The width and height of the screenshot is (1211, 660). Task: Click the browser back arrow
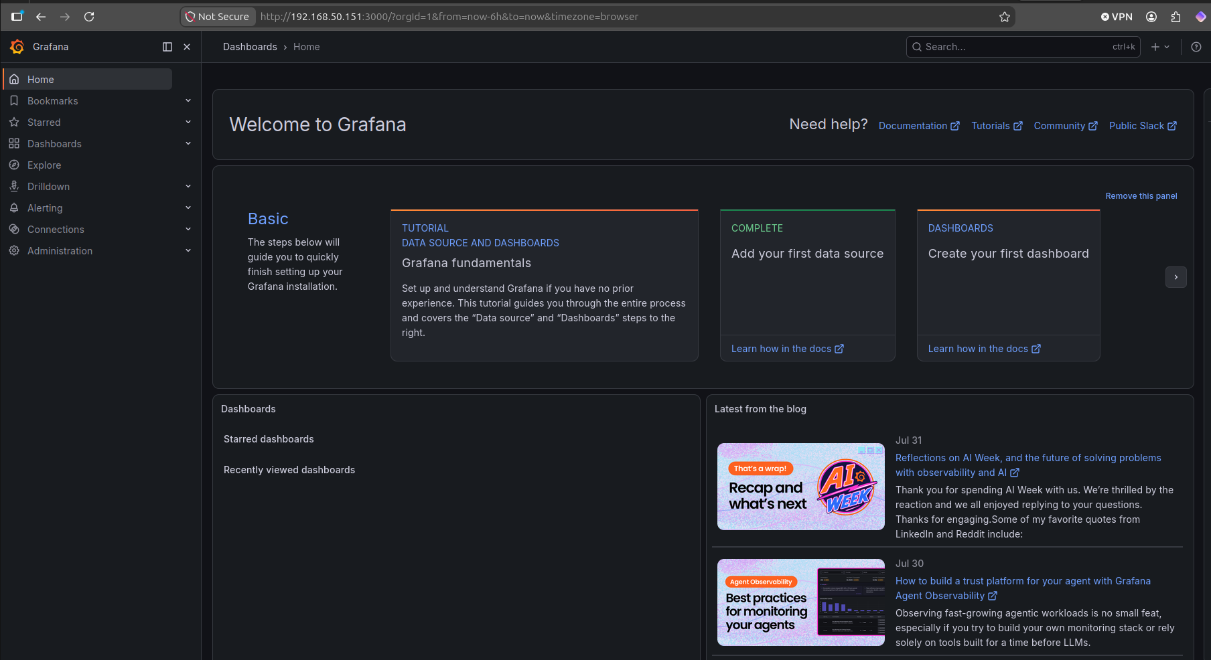[41, 17]
